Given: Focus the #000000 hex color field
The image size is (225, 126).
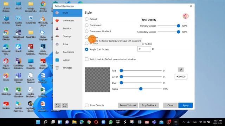Looking at the screenshot, I should pyautogui.click(x=181, y=77).
